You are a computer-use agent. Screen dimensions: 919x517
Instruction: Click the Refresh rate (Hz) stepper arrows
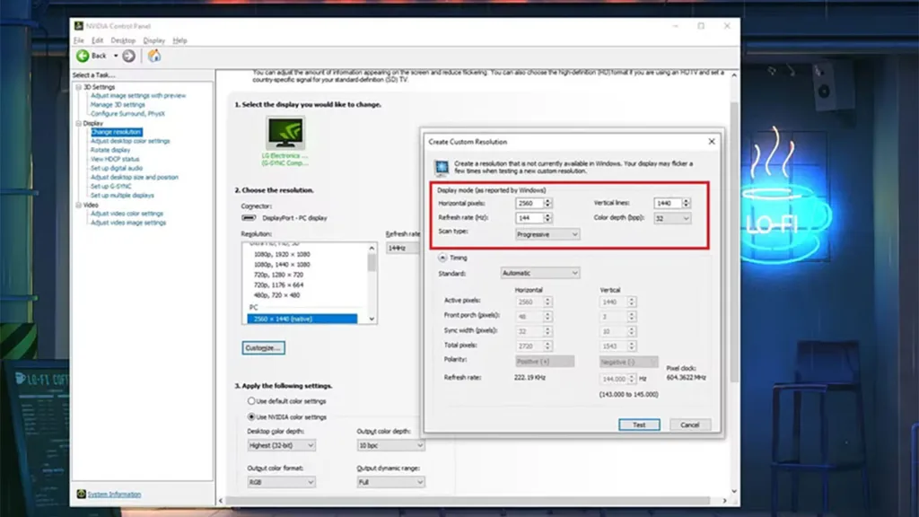(547, 217)
